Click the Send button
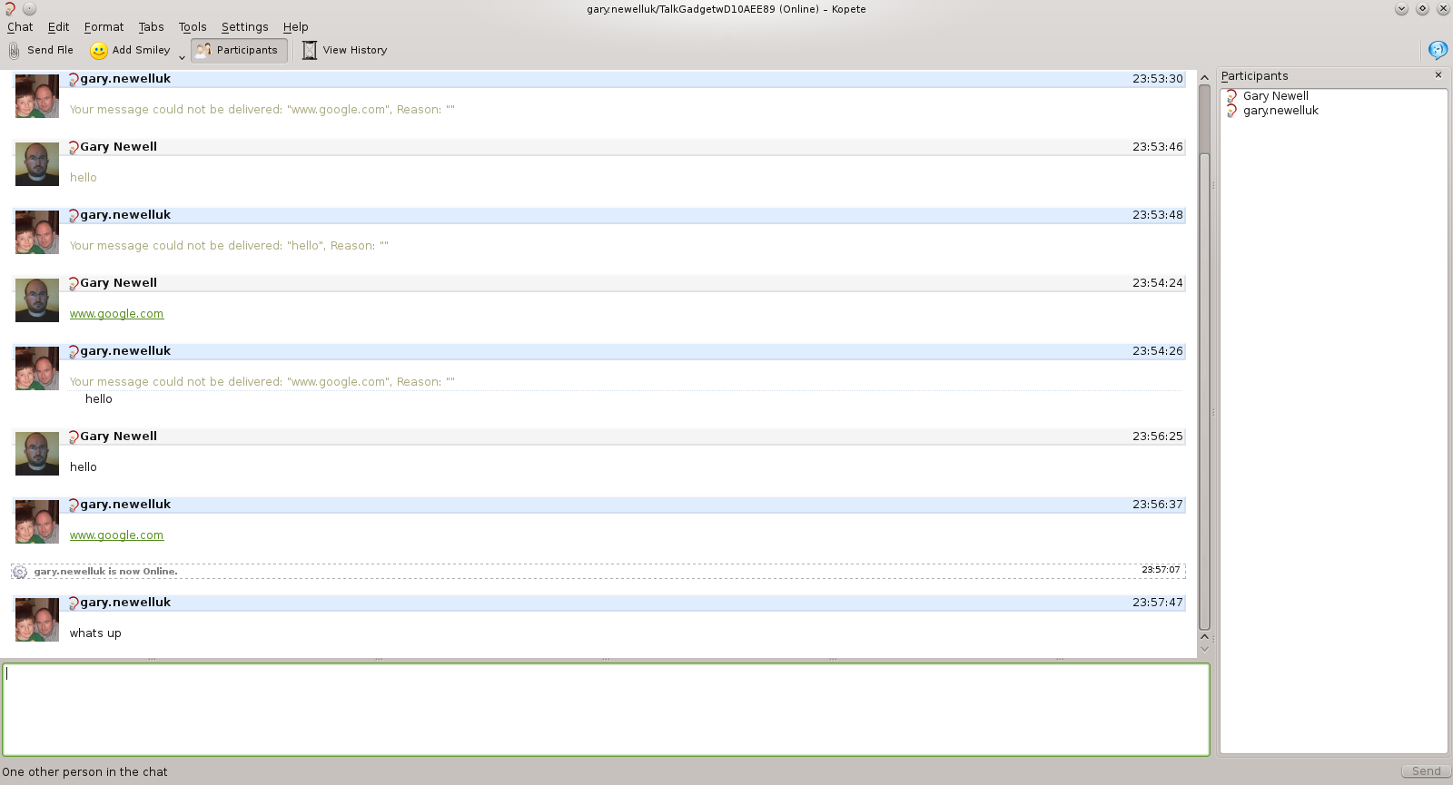1453x785 pixels. point(1426,771)
